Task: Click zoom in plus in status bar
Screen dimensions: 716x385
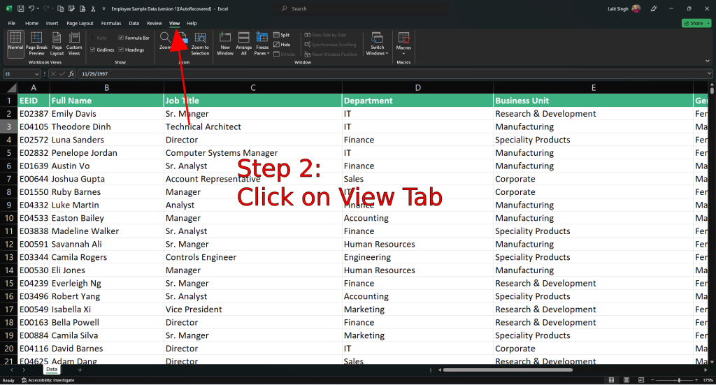Action: click(x=696, y=380)
